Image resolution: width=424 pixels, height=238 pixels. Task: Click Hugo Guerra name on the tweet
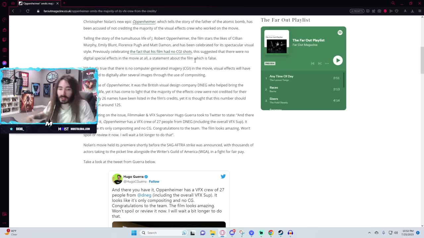(133, 177)
